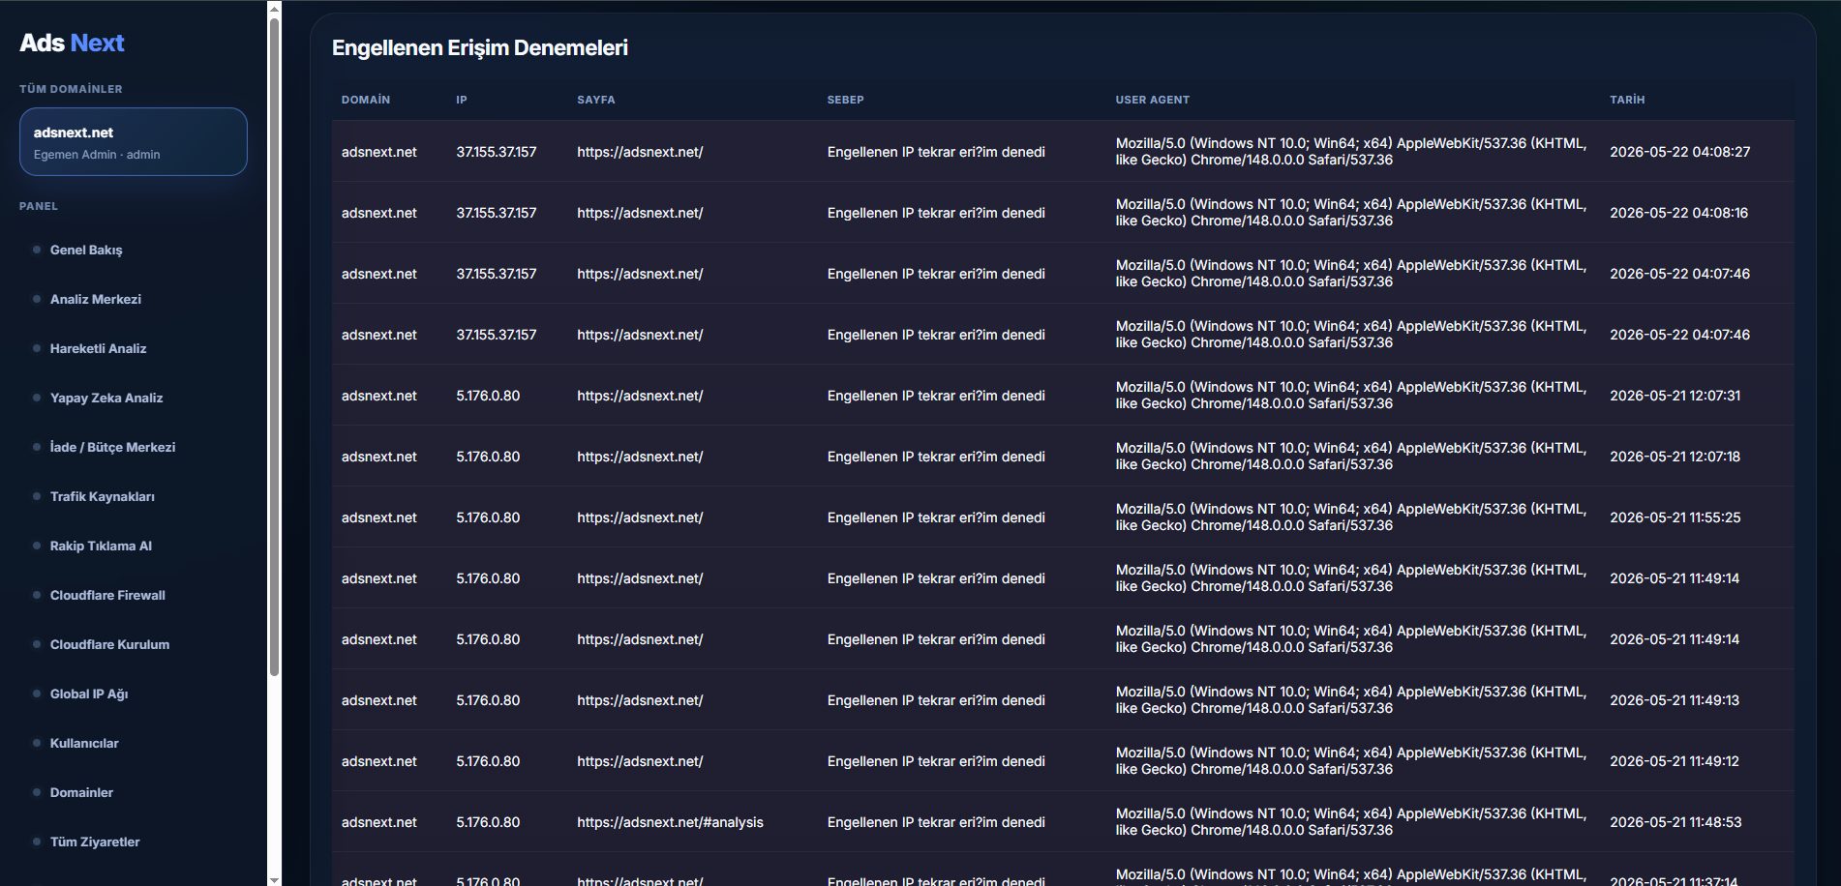The image size is (1841, 886).
Task: Click the date 2026-05-21 12:07:18
Action: (x=1675, y=457)
